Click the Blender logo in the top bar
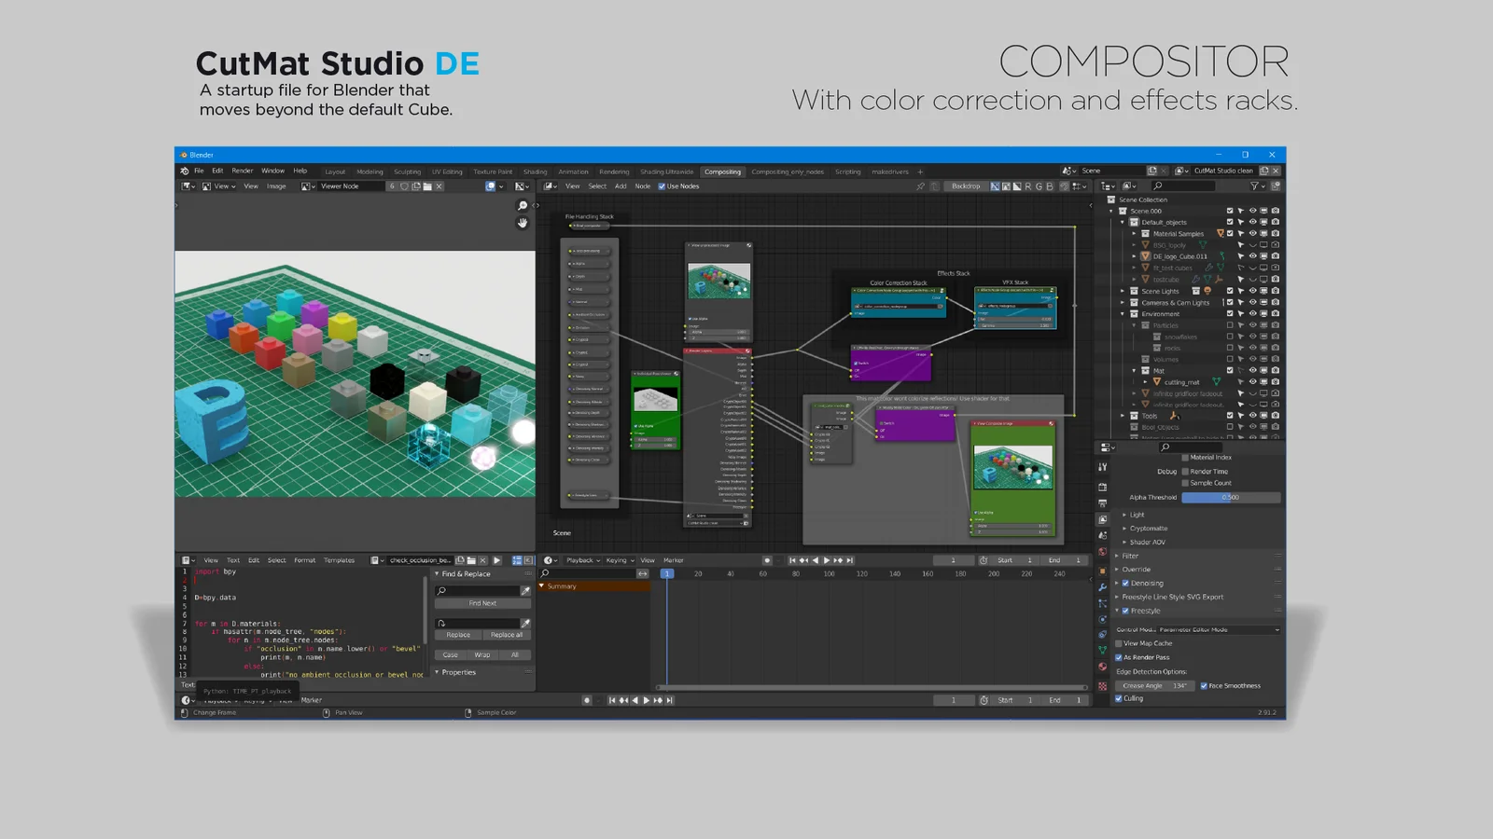This screenshot has width=1493, height=839. pos(184,171)
